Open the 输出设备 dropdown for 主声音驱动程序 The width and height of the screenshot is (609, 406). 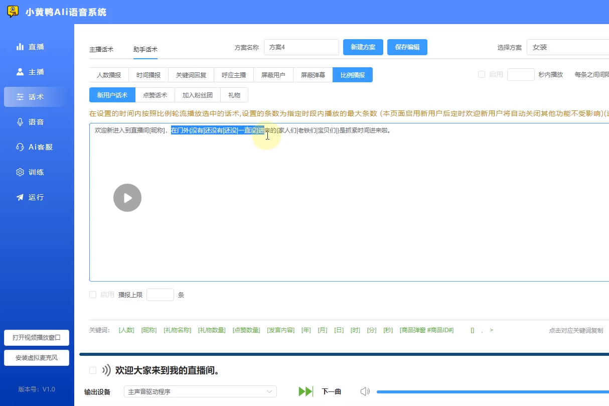point(200,391)
